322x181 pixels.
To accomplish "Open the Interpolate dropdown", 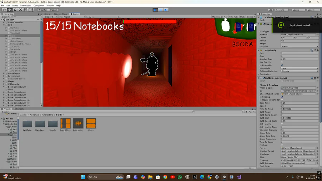I will click(x=299, y=68).
